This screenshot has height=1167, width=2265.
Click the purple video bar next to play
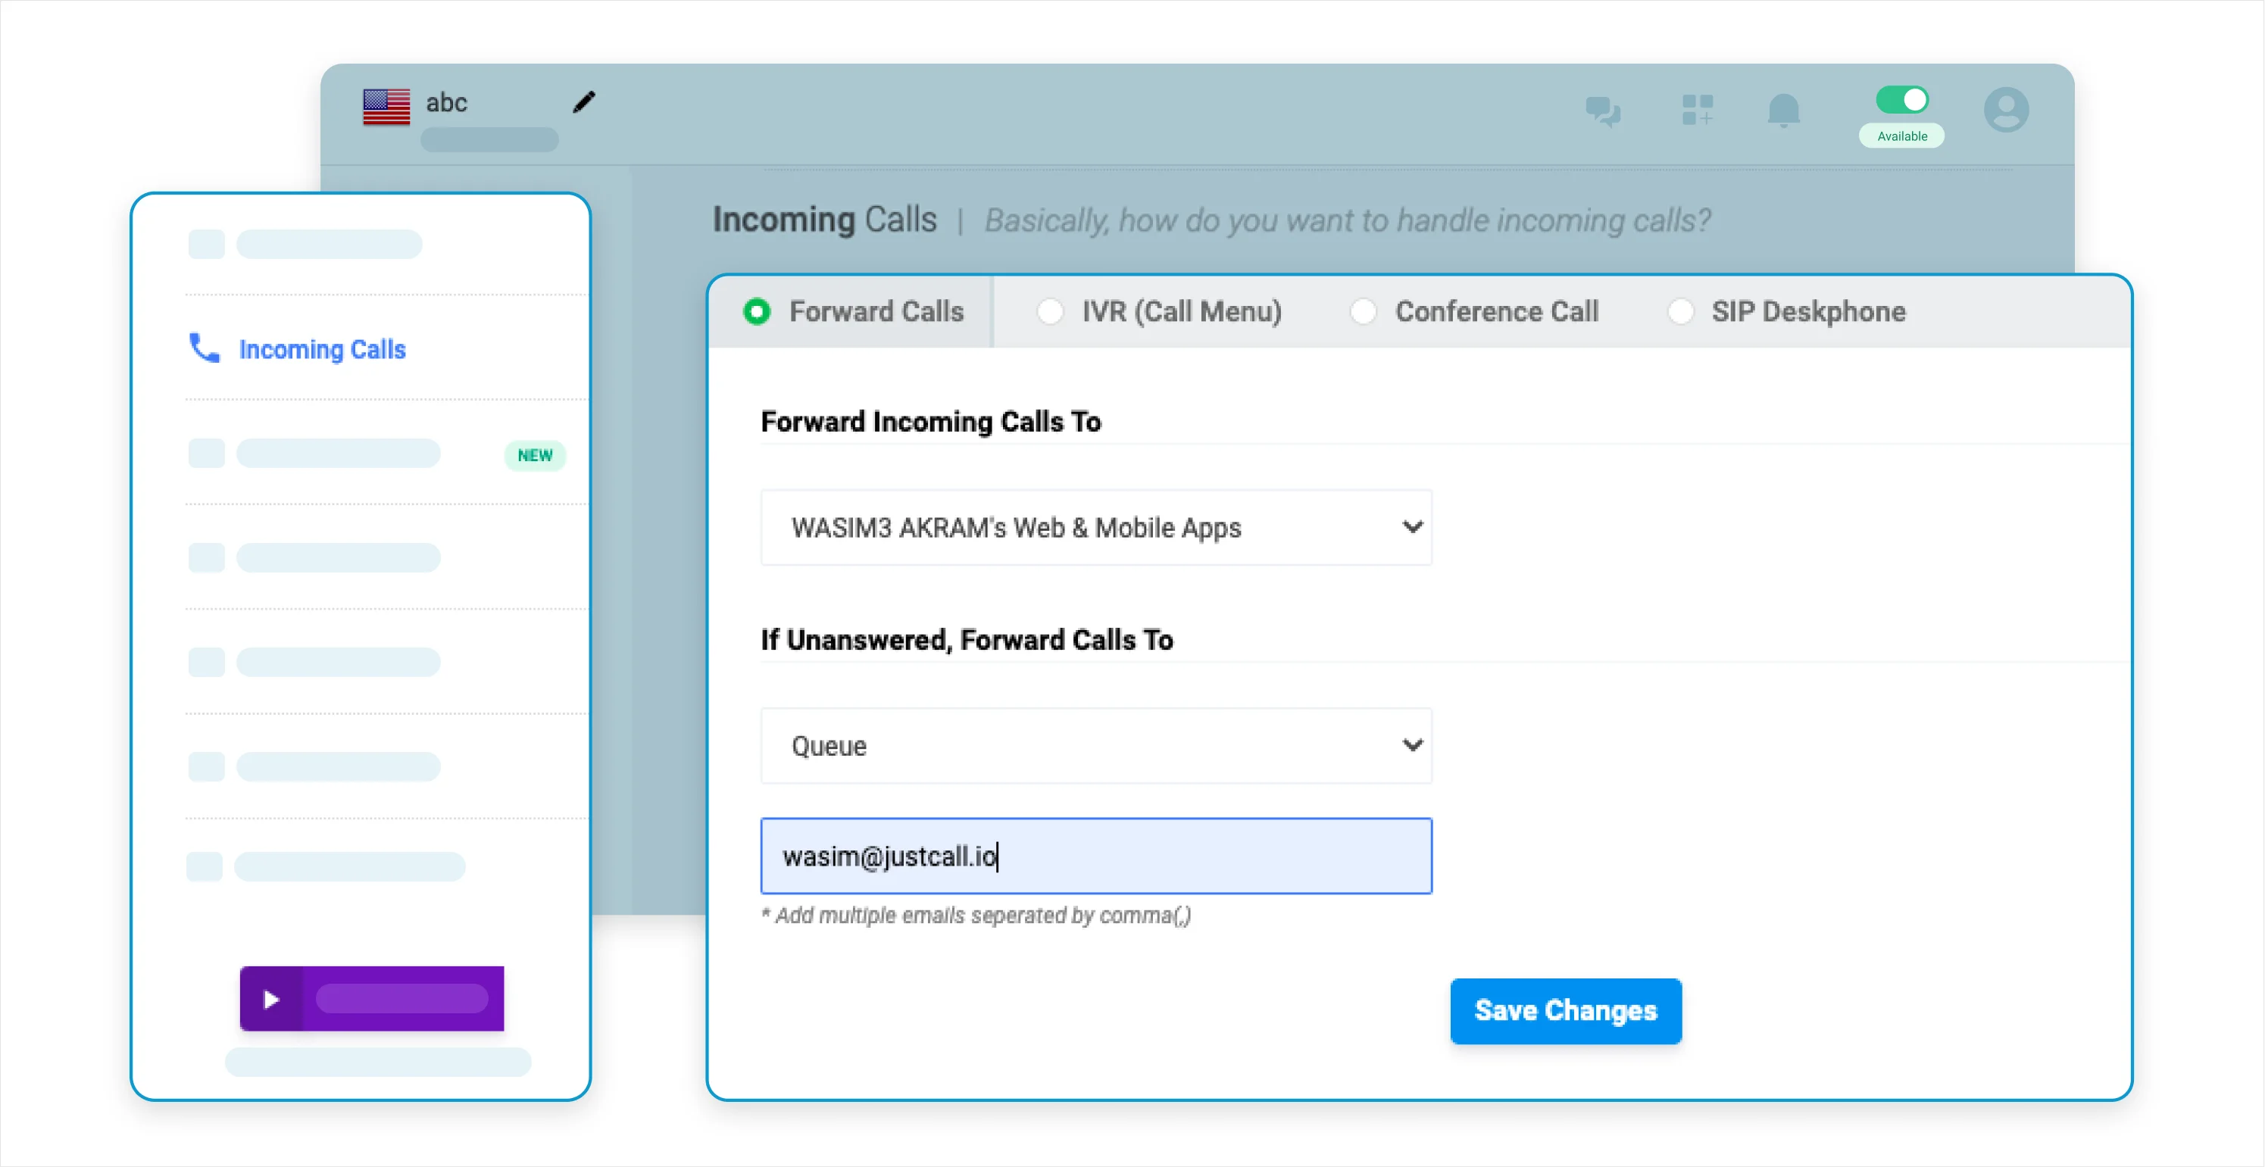(401, 999)
